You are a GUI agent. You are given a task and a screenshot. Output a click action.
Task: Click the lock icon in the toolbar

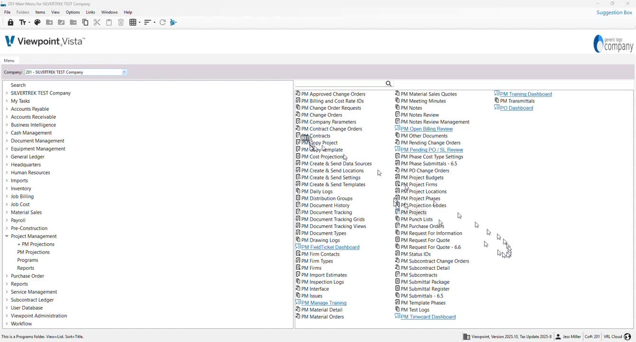[x=10, y=22]
